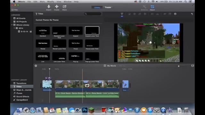
Task: Open the File menu
Action: click(29, 2)
